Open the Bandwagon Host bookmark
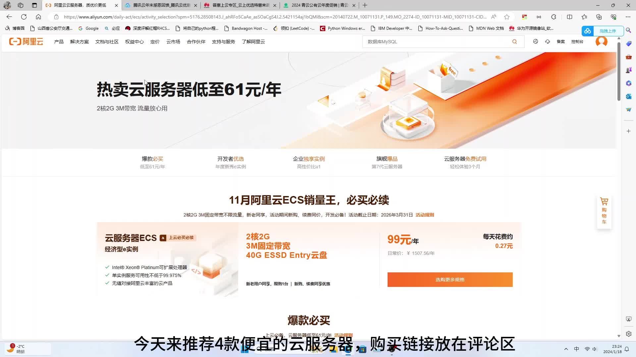Image resolution: width=636 pixels, height=357 pixels. coord(246,28)
